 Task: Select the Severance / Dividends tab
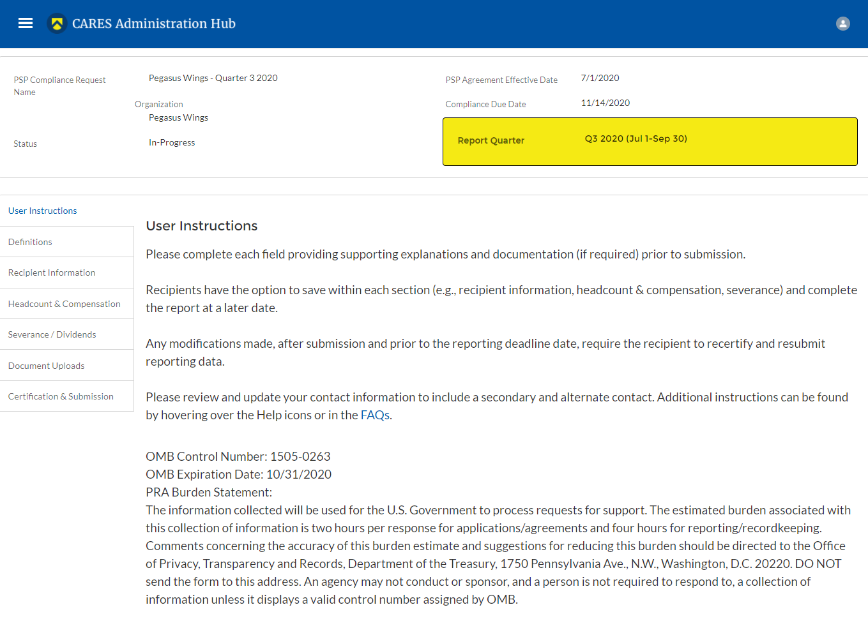52,334
